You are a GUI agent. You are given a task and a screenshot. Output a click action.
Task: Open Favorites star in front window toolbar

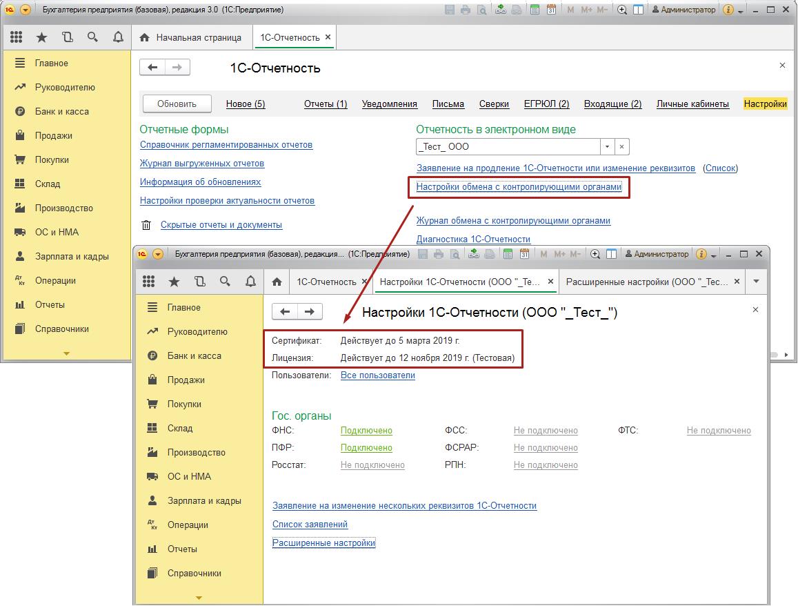click(x=174, y=282)
